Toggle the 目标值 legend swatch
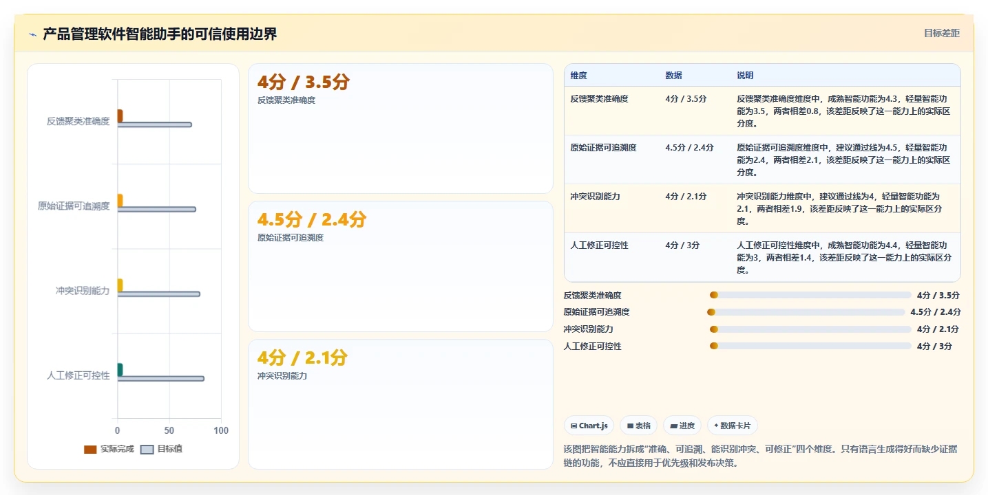Viewport: 988px width, 495px height. (x=147, y=449)
